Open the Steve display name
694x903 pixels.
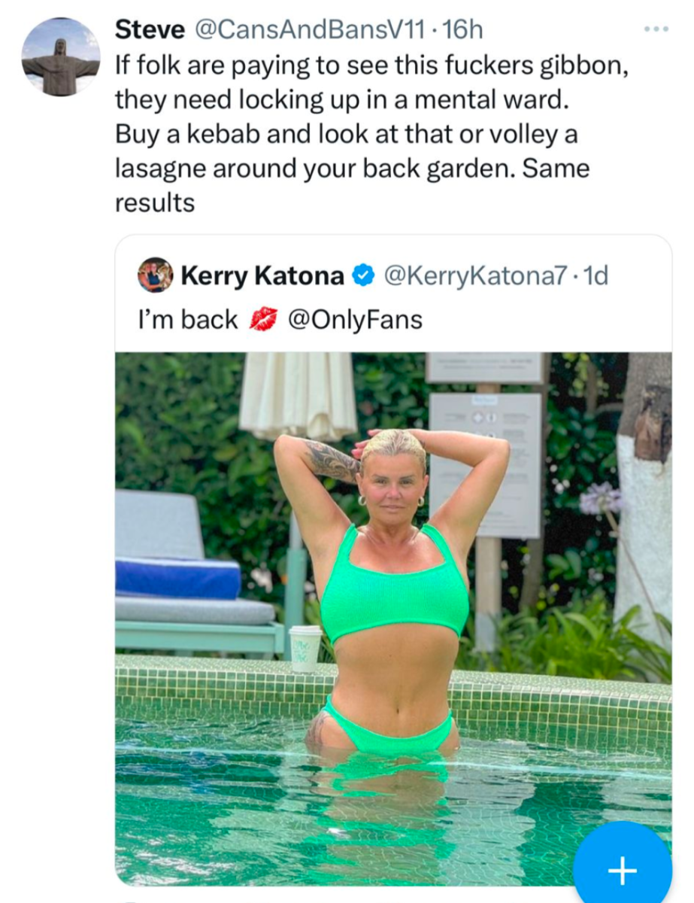150,29
